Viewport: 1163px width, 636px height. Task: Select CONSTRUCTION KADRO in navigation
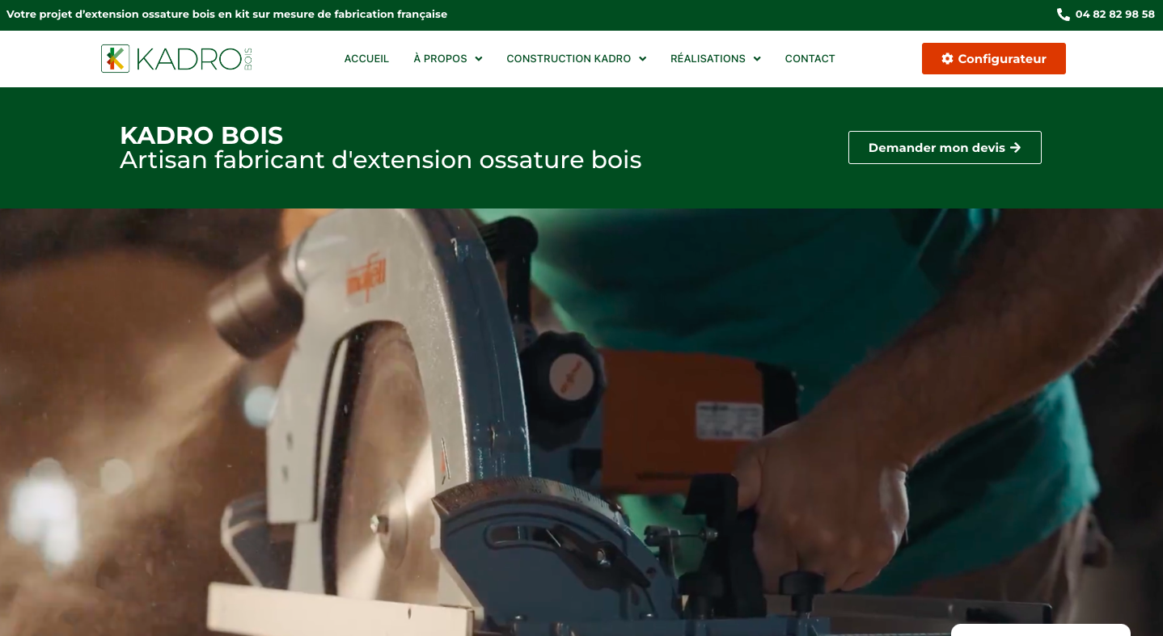(x=569, y=58)
